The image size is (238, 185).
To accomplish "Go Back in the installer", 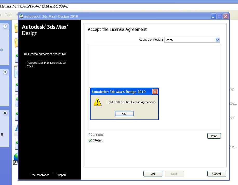I will pyautogui.click(x=153, y=174).
